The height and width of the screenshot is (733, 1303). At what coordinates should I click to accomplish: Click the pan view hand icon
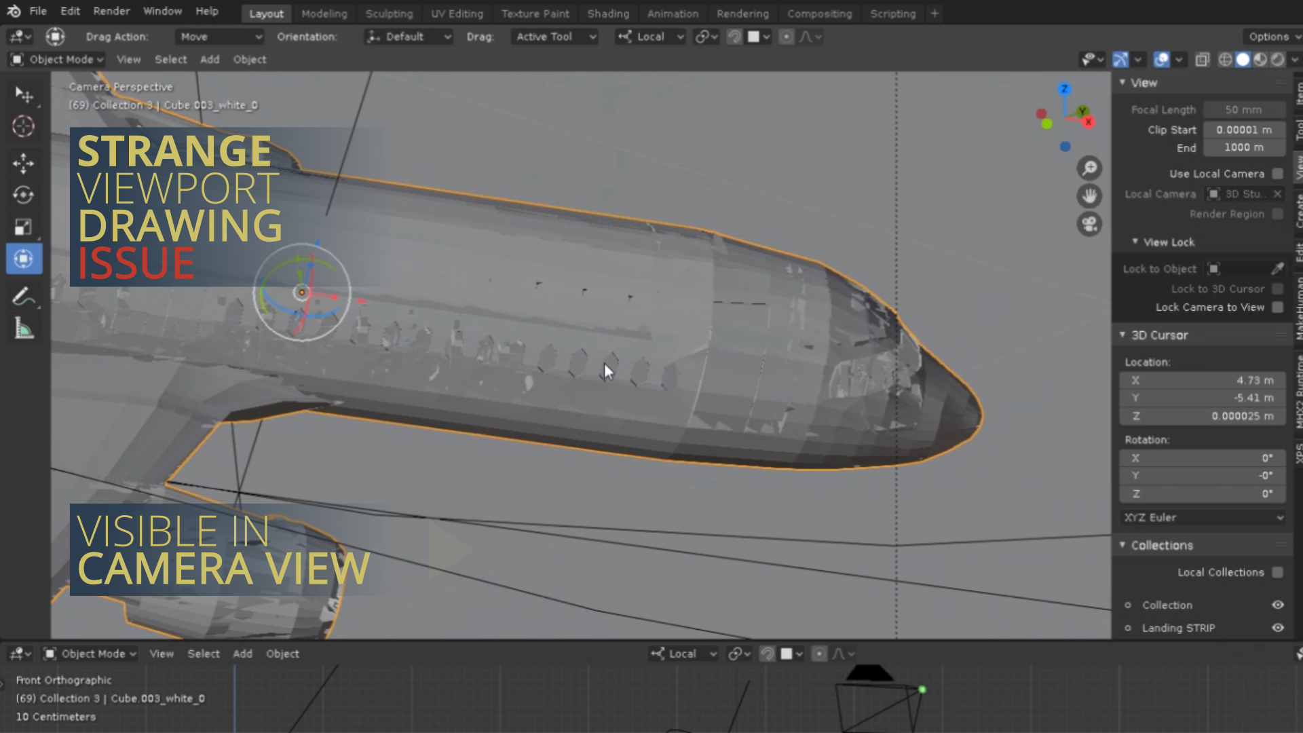(x=1089, y=196)
